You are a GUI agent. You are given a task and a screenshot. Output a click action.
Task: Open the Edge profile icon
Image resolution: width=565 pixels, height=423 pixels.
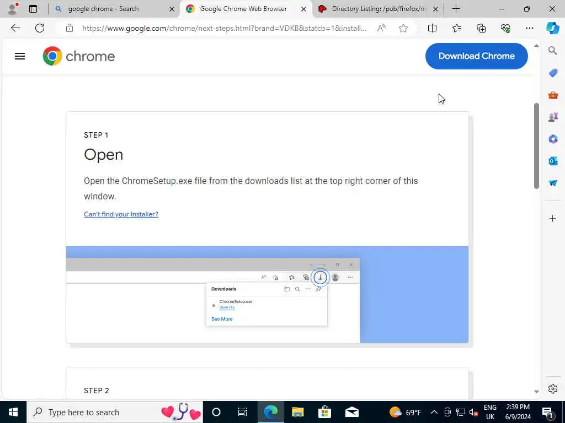(13, 9)
